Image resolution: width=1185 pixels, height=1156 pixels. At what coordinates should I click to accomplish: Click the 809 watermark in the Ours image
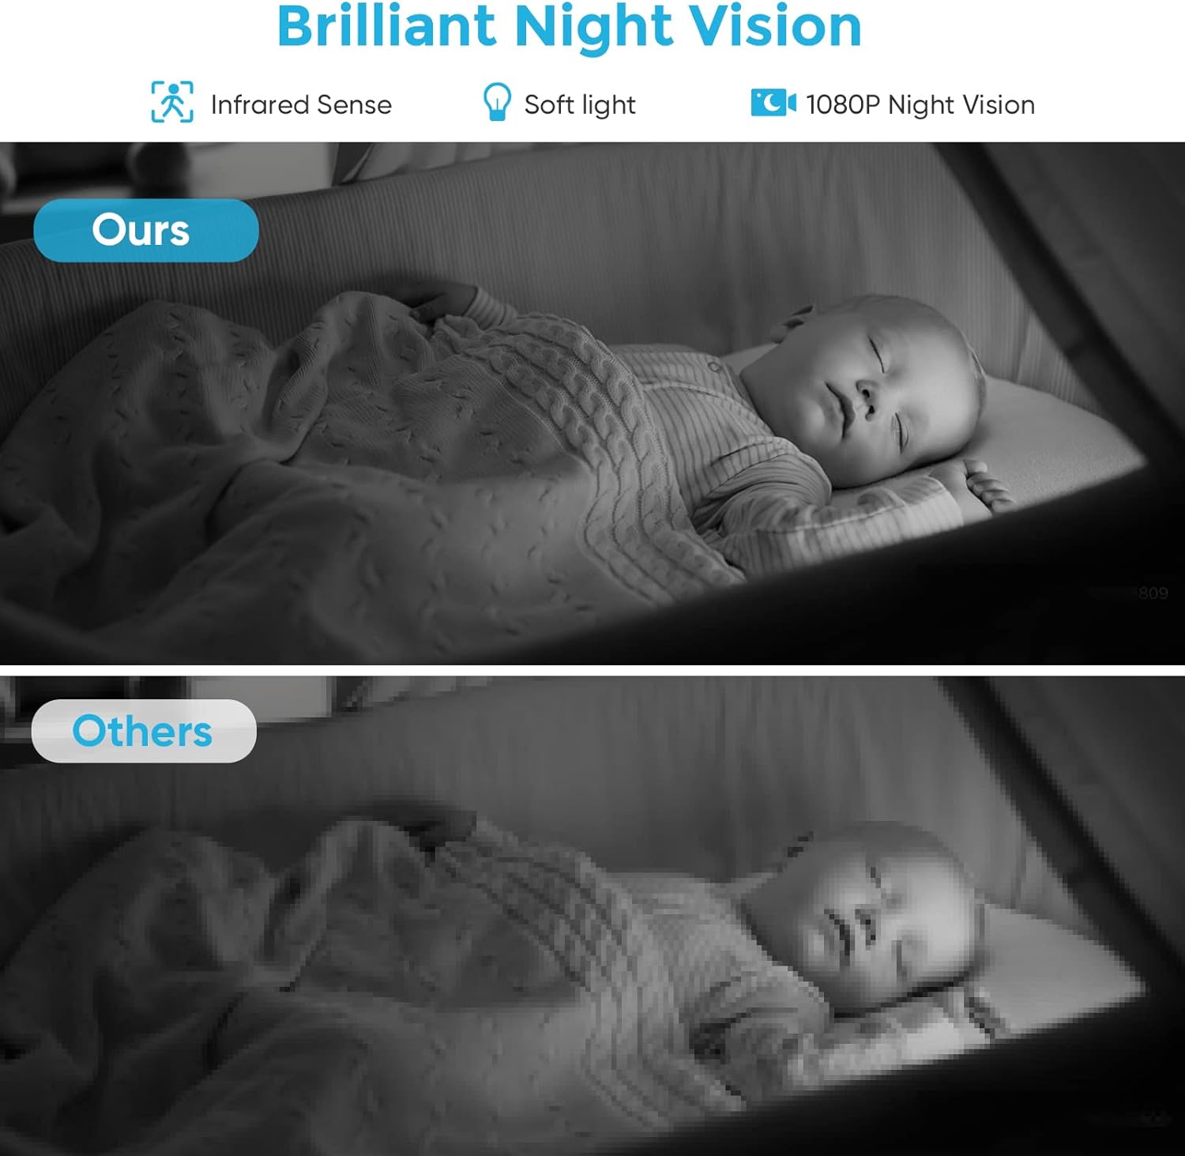click(1153, 593)
